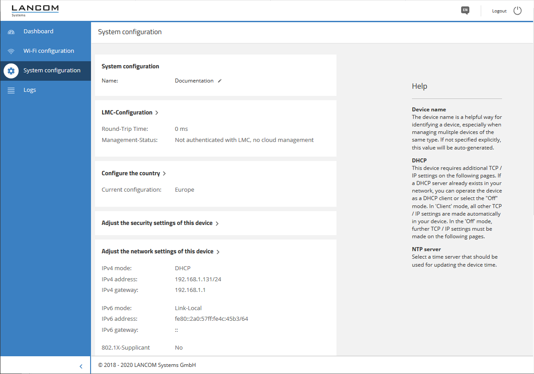The height and width of the screenshot is (374, 534).
Task: Open the LMC-Configuration heading link
Action: tap(127, 113)
